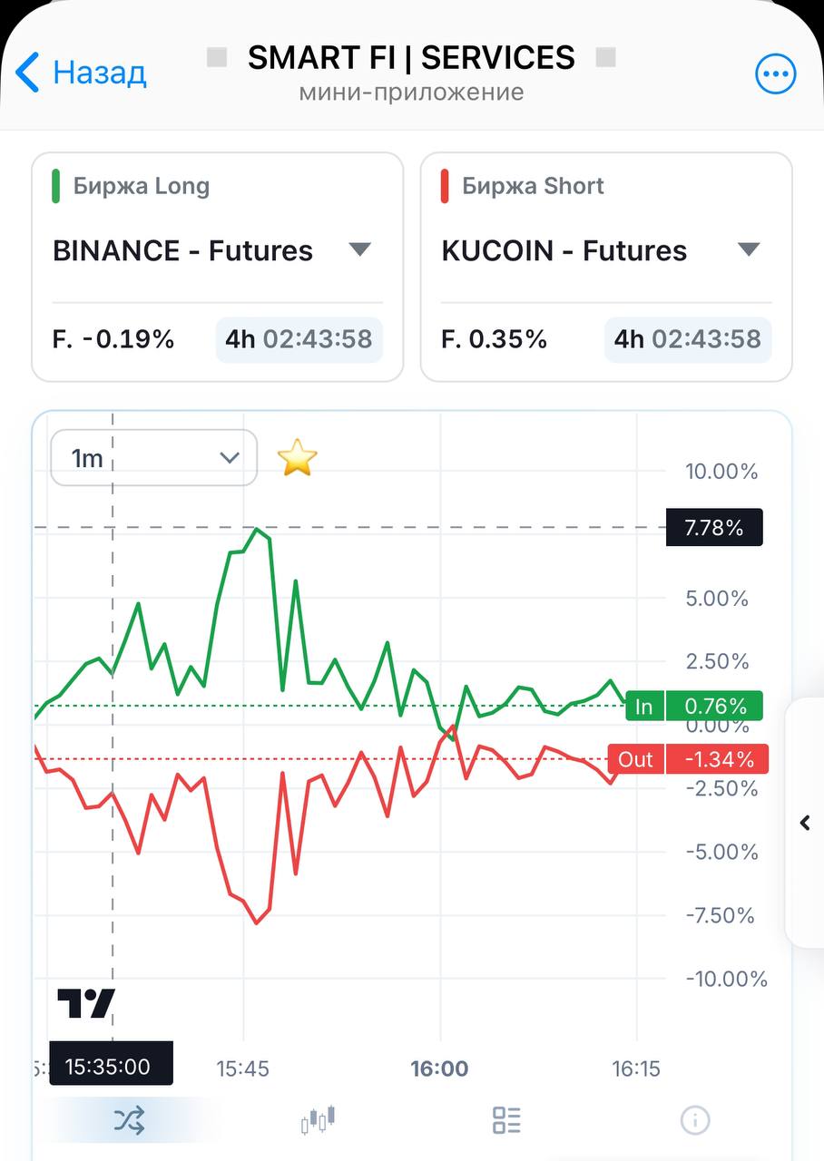Image resolution: width=824 pixels, height=1161 pixels.
Task: Toggle the favorite star icon
Action: coord(297,458)
